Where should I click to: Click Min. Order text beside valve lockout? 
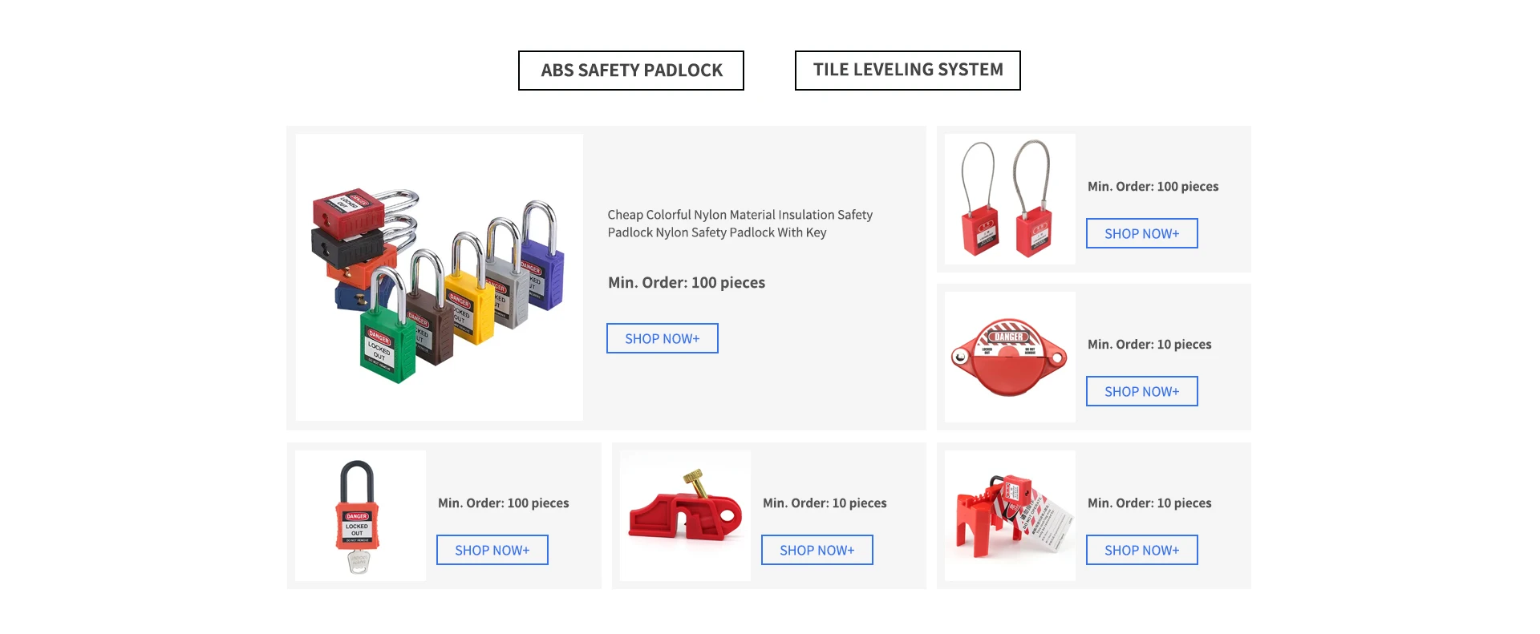(x=1149, y=345)
